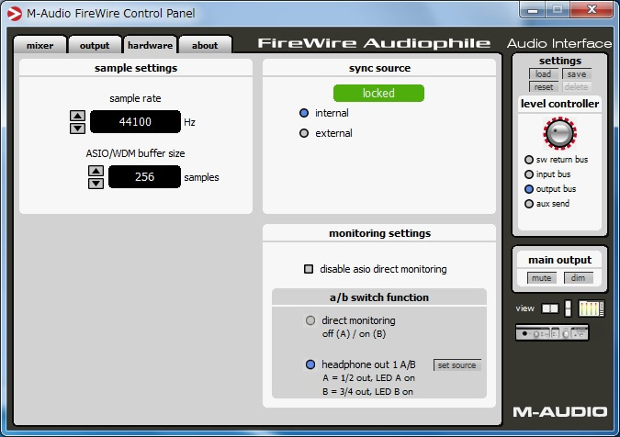Decrease ASIO/WDM buffer size down arrow

click(96, 184)
